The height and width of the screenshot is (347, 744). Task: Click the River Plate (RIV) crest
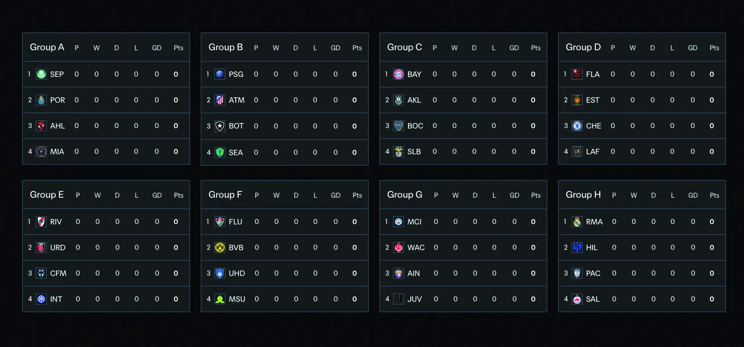pos(41,222)
